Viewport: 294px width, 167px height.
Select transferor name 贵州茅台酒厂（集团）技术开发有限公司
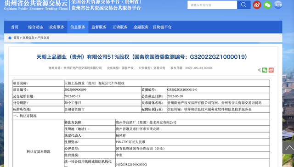click(146, 122)
